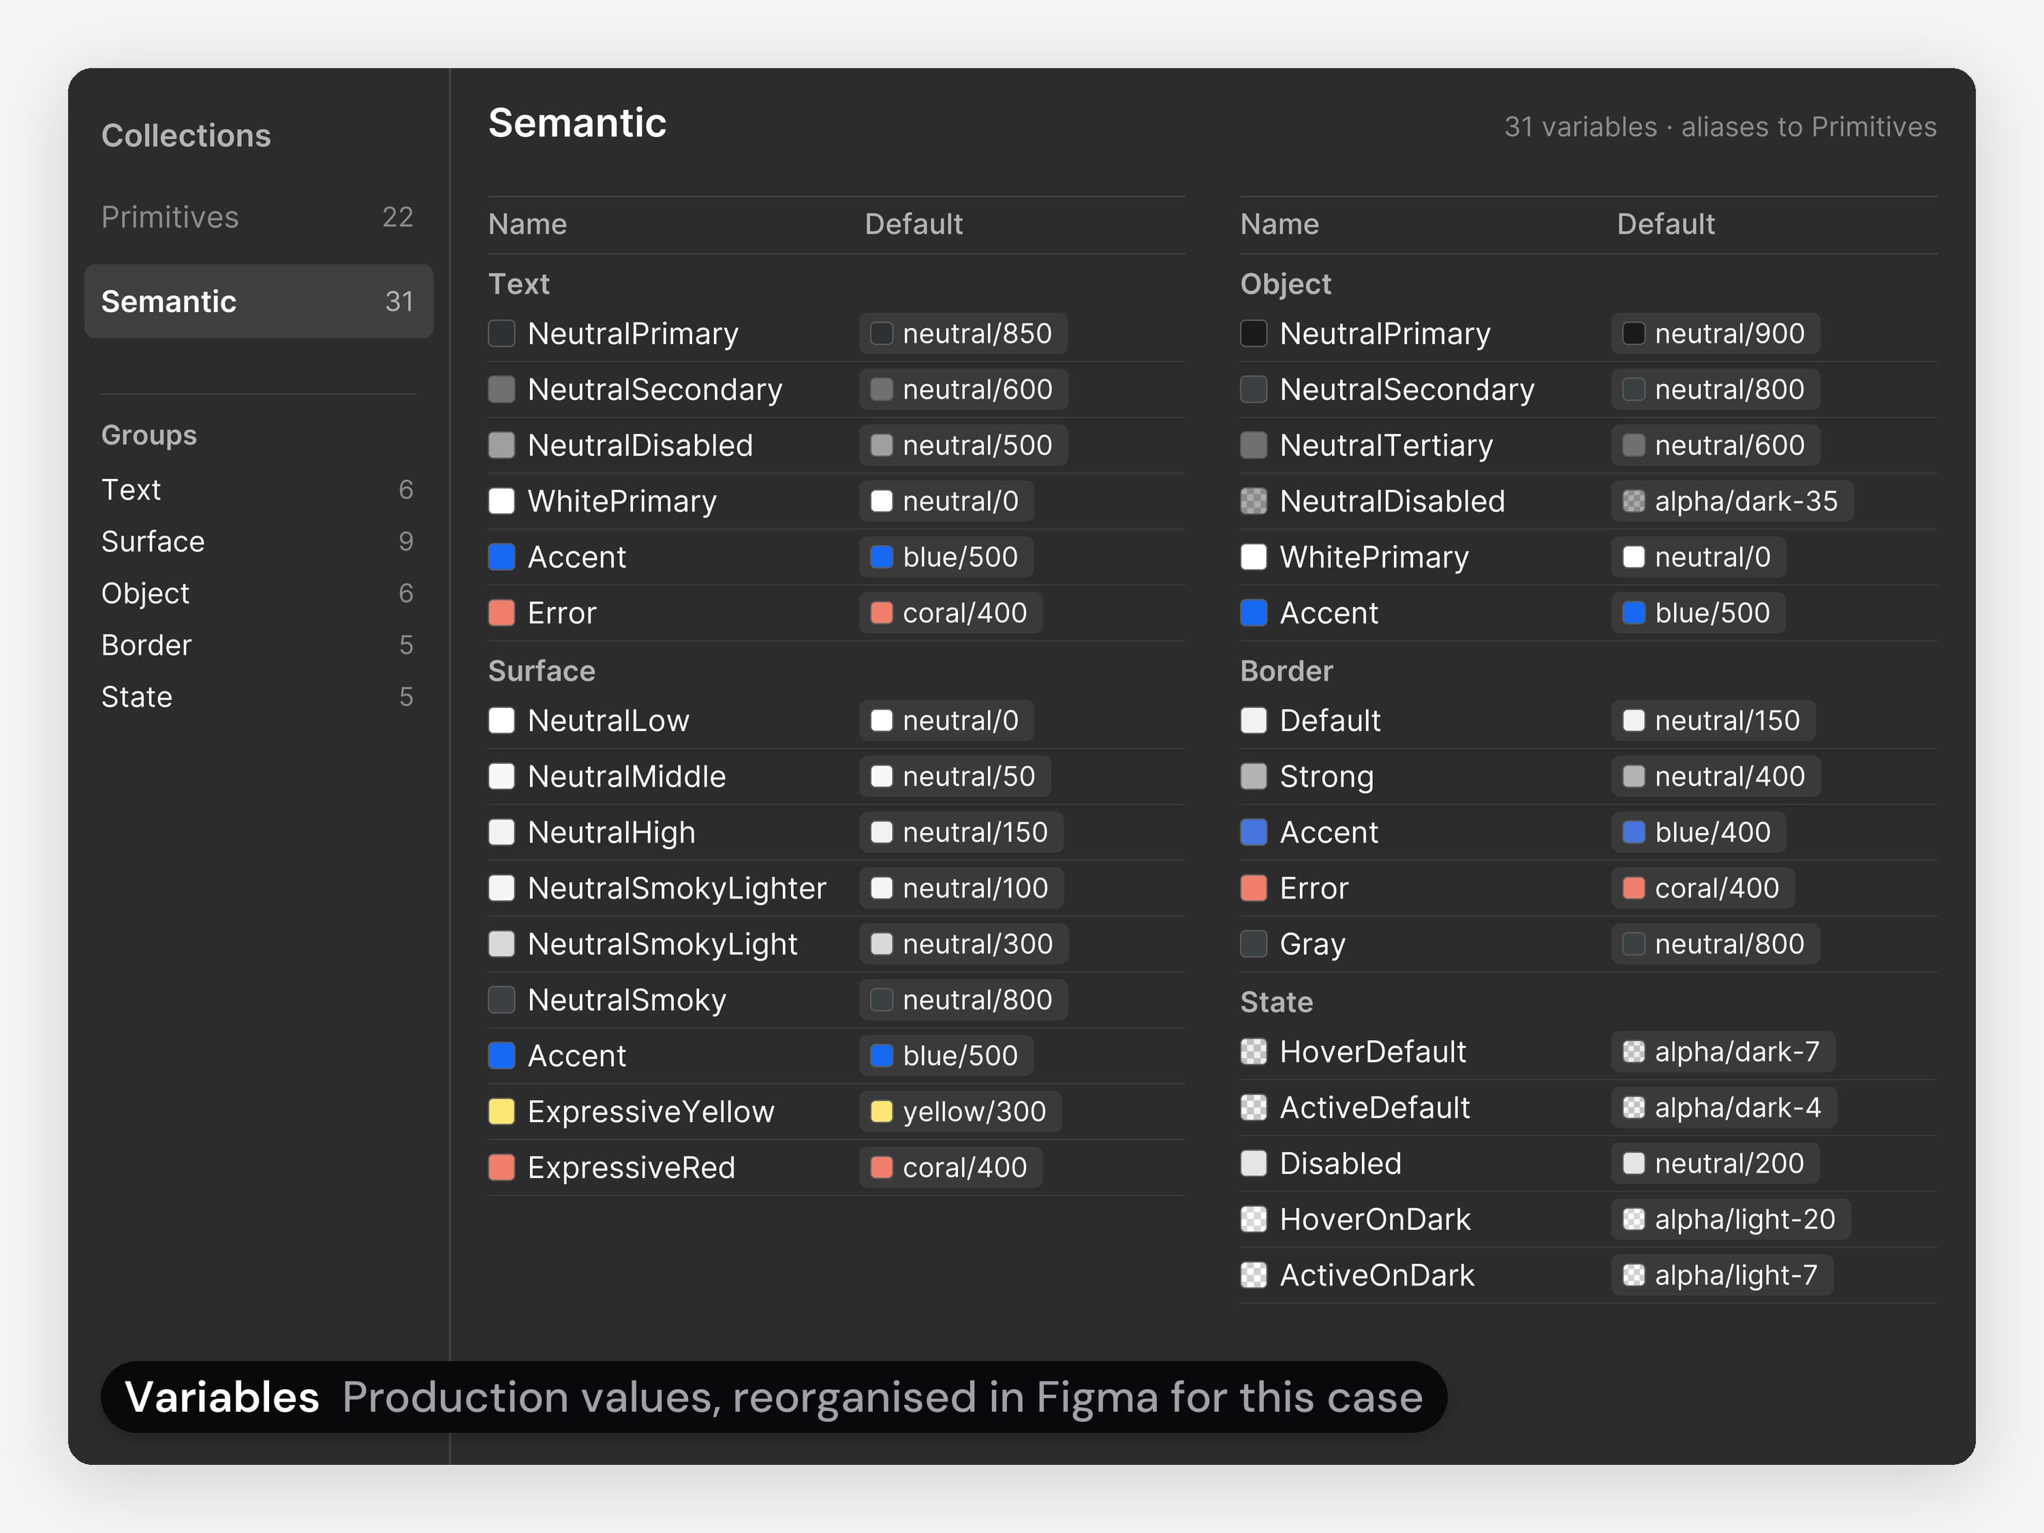Jump to the Border group in Groups list

(258, 645)
